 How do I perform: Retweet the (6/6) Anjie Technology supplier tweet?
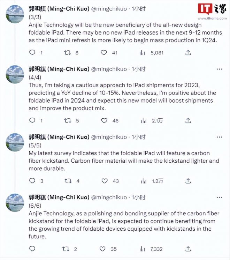[x=66, y=249]
